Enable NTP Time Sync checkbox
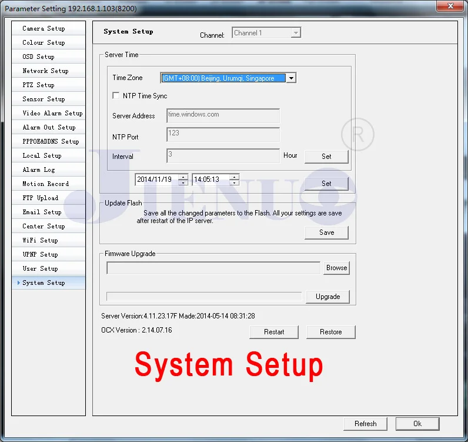Screen dimensions: 468x442 (x=116, y=95)
